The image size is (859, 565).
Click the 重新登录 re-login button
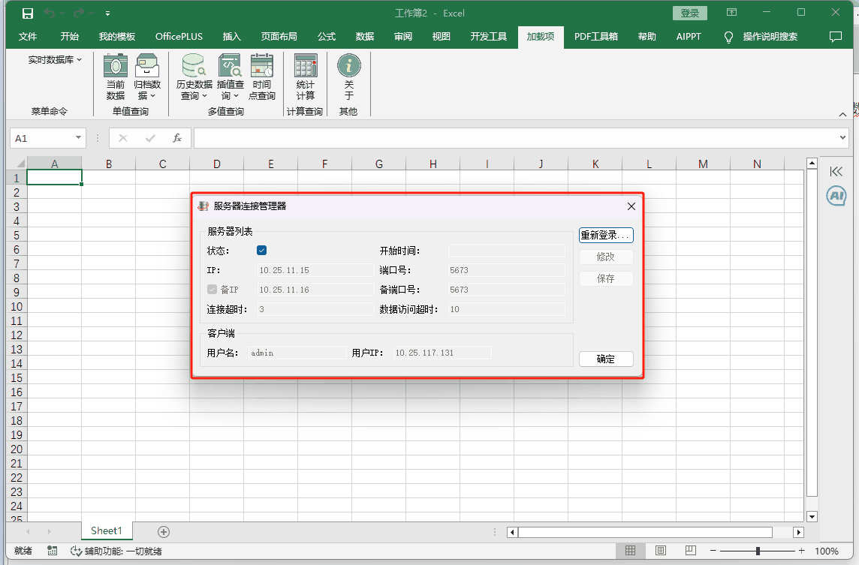[606, 235]
